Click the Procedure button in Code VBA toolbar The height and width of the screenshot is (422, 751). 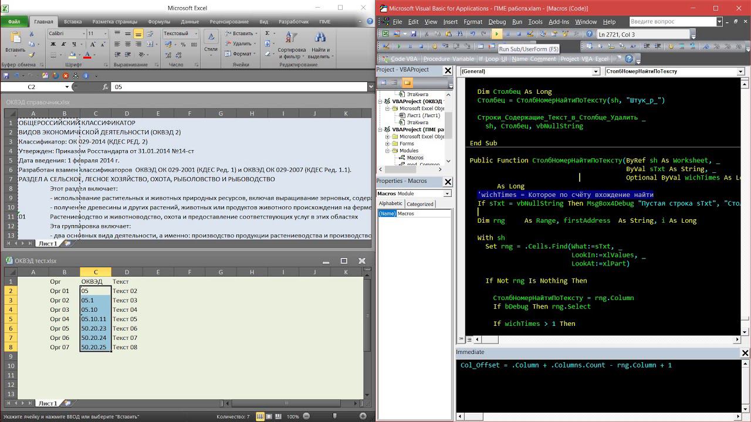tap(436, 59)
